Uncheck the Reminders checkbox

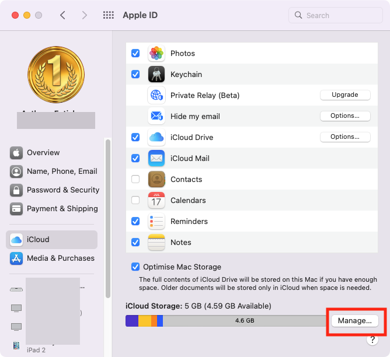[135, 221]
